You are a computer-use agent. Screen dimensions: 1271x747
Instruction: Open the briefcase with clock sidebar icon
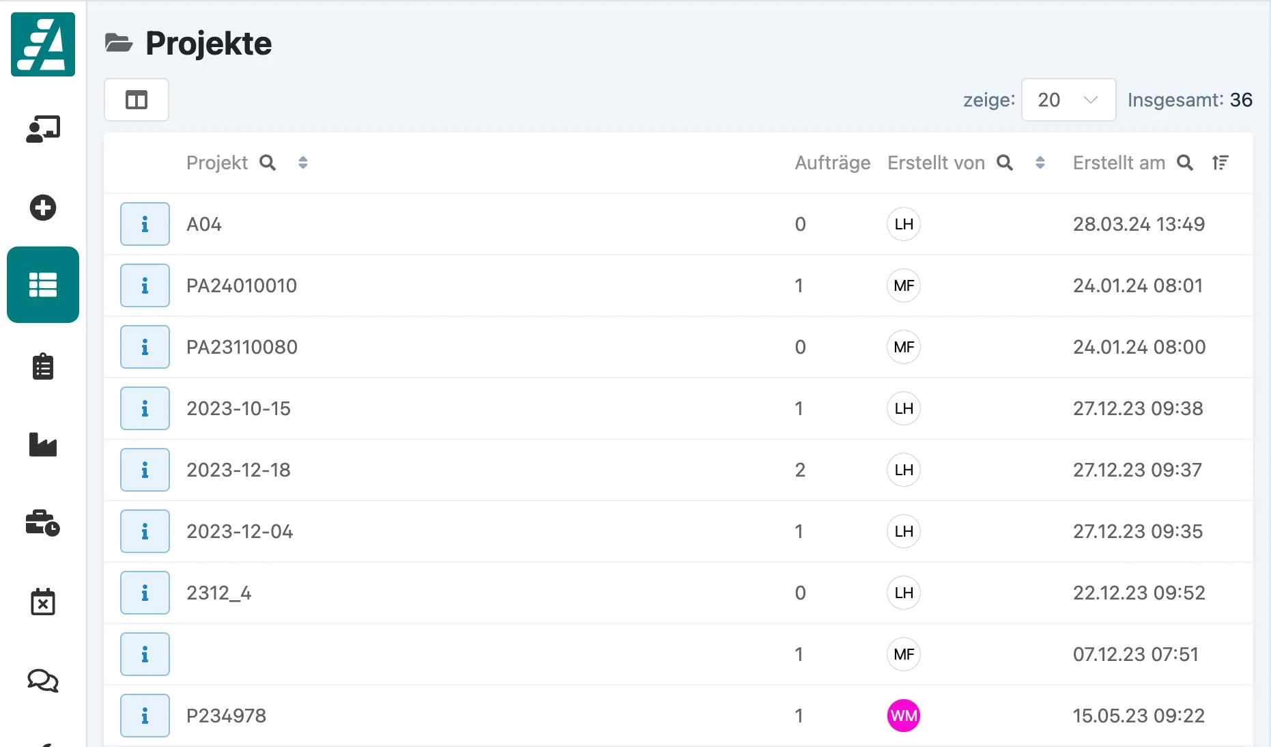click(43, 523)
